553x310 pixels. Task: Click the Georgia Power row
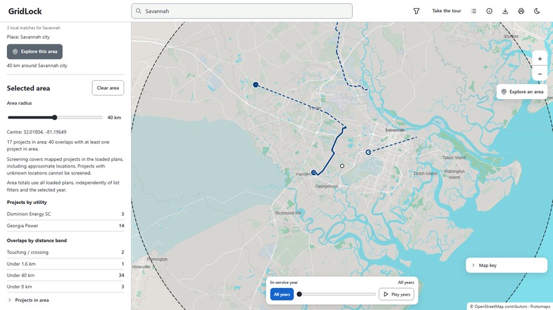pyautogui.click(x=65, y=226)
